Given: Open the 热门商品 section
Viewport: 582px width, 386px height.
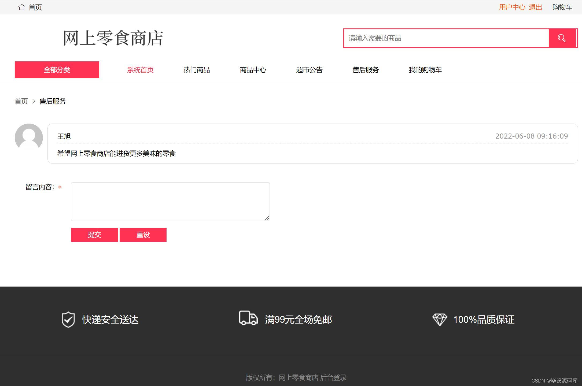Looking at the screenshot, I should pyautogui.click(x=197, y=70).
